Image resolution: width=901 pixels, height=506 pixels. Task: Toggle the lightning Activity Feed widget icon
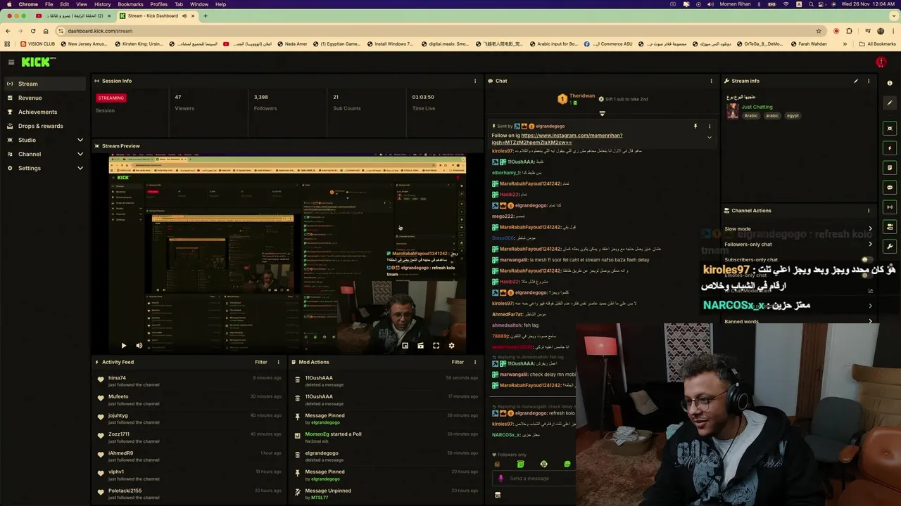pyautogui.click(x=890, y=148)
